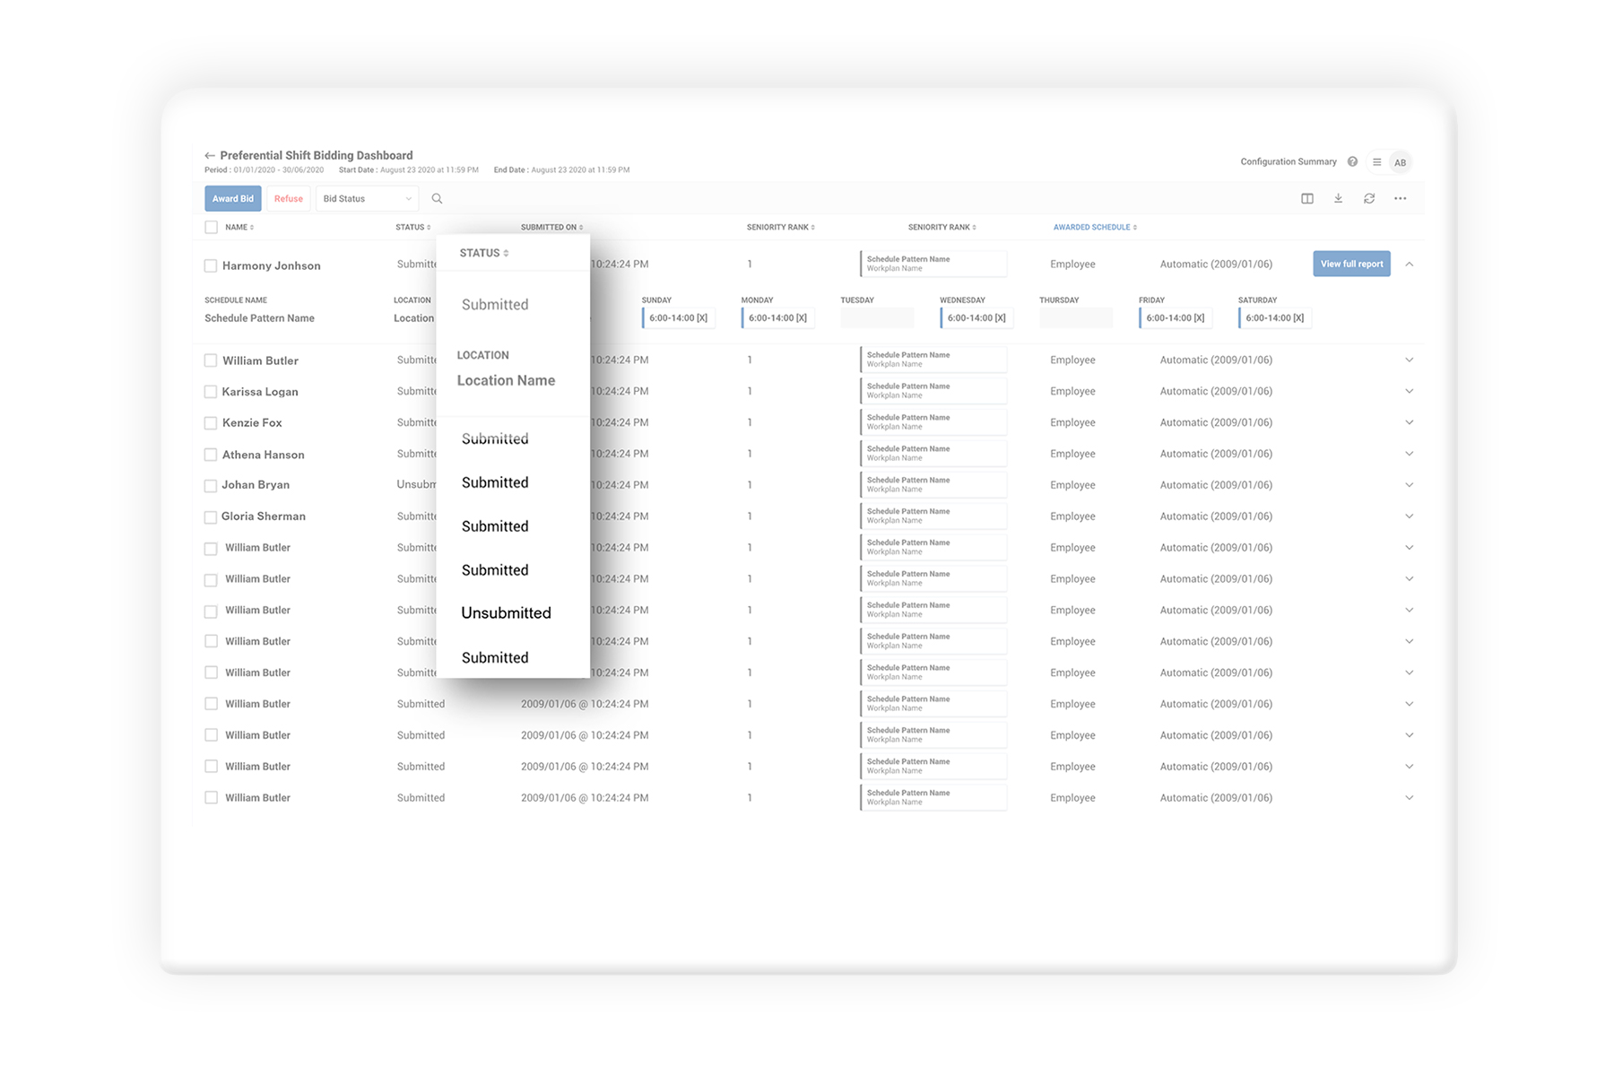Tick the select-all checkbox in the header

tap(212, 228)
